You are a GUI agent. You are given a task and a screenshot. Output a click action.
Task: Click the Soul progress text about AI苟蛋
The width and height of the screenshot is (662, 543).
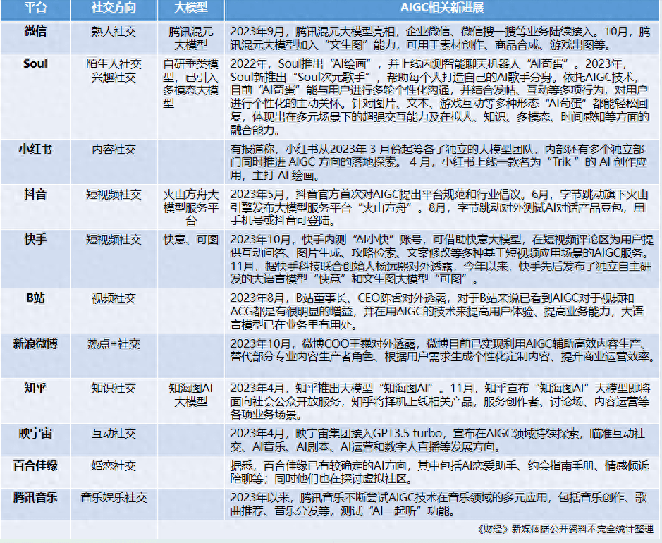[x=439, y=97]
